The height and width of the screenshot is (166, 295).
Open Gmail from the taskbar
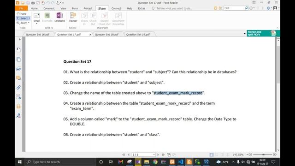(121, 162)
